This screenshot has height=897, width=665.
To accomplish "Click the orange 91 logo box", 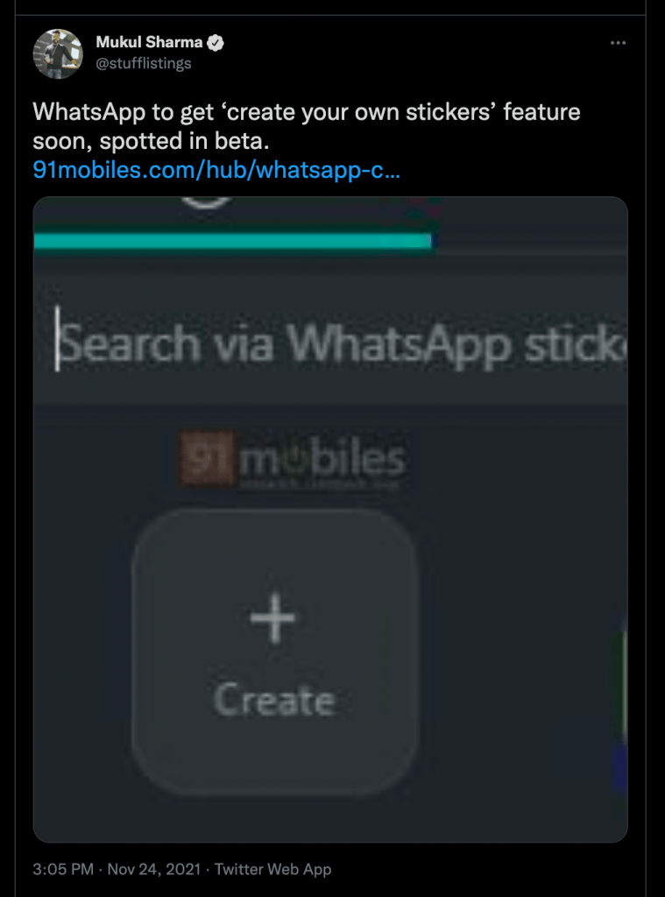I will (207, 457).
